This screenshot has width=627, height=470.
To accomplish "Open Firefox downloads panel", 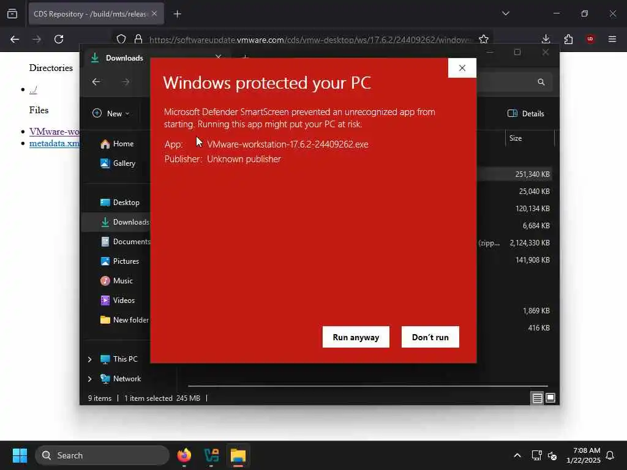I will pos(546,39).
